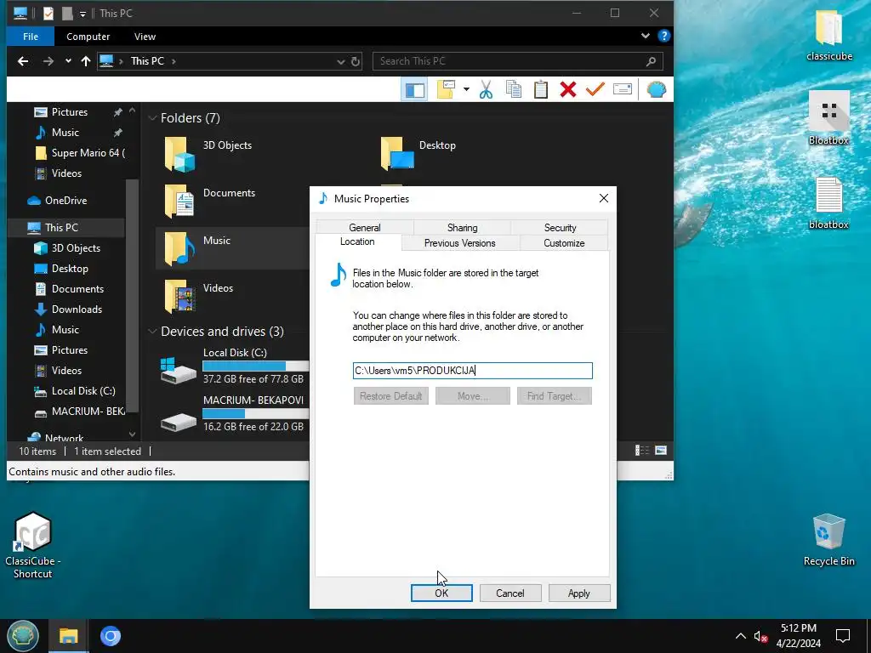Select the Videos folder in Folders
The width and height of the screenshot is (871, 653).
pyautogui.click(x=199, y=295)
